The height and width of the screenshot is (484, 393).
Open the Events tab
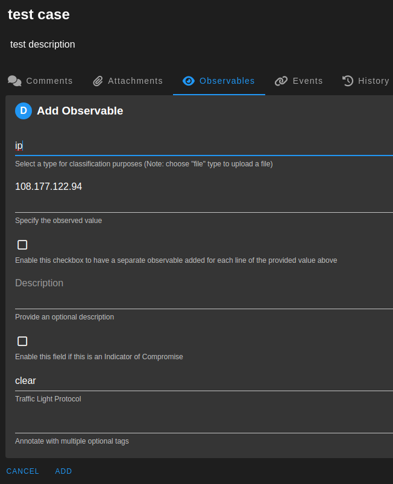[298, 81]
